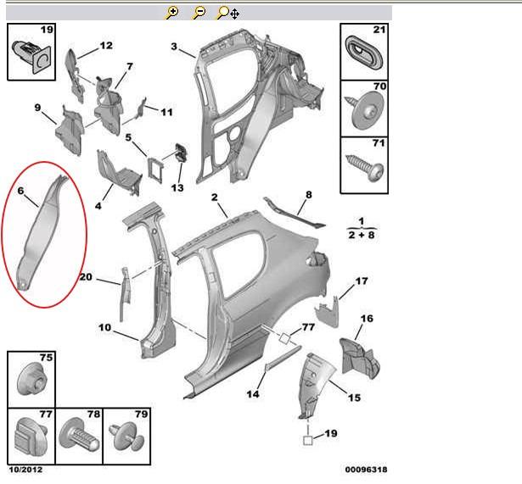
Task: Click part number 3 inner panel label
Action: click(x=174, y=46)
